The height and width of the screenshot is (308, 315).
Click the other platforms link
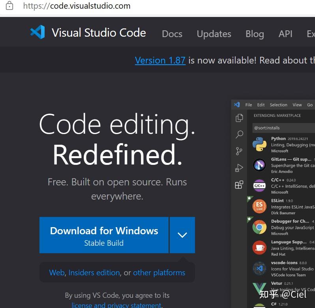(159, 273)
